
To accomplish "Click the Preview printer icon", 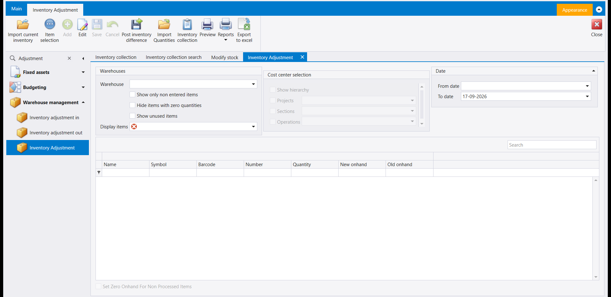I will pos(207,25).
